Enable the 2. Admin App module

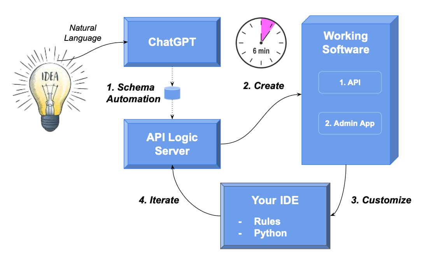pos(350,123)
